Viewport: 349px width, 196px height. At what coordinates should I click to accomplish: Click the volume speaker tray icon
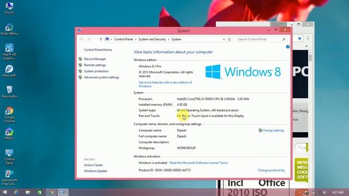tap(325, 192)
